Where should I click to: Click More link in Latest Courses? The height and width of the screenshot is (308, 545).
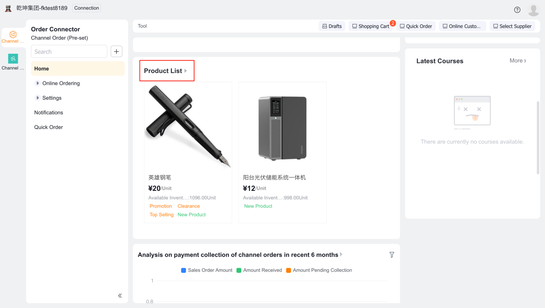point(518,61)
